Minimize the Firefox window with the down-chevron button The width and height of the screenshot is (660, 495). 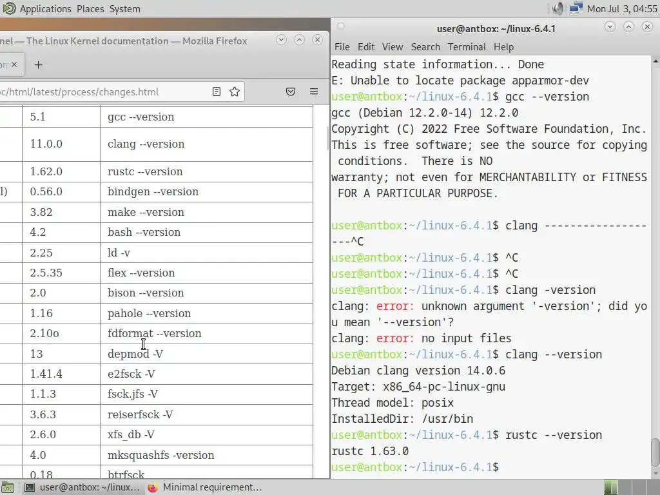281,40
